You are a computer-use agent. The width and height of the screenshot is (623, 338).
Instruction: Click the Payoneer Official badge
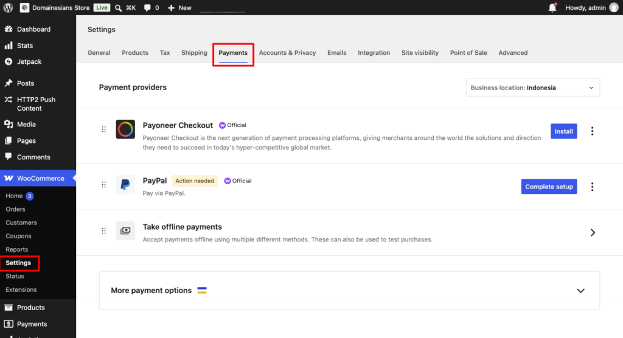pyautogui.click(x=232, y=125)
